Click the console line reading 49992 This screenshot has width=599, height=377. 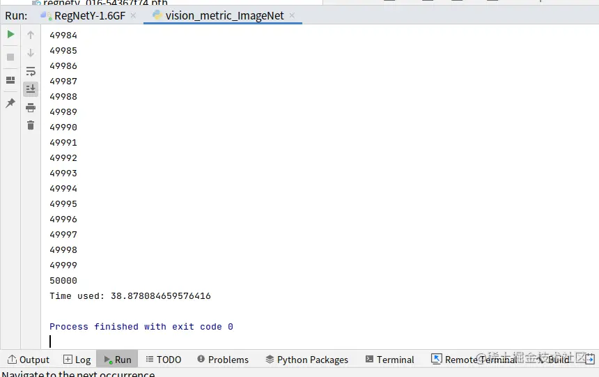(63, 158)
